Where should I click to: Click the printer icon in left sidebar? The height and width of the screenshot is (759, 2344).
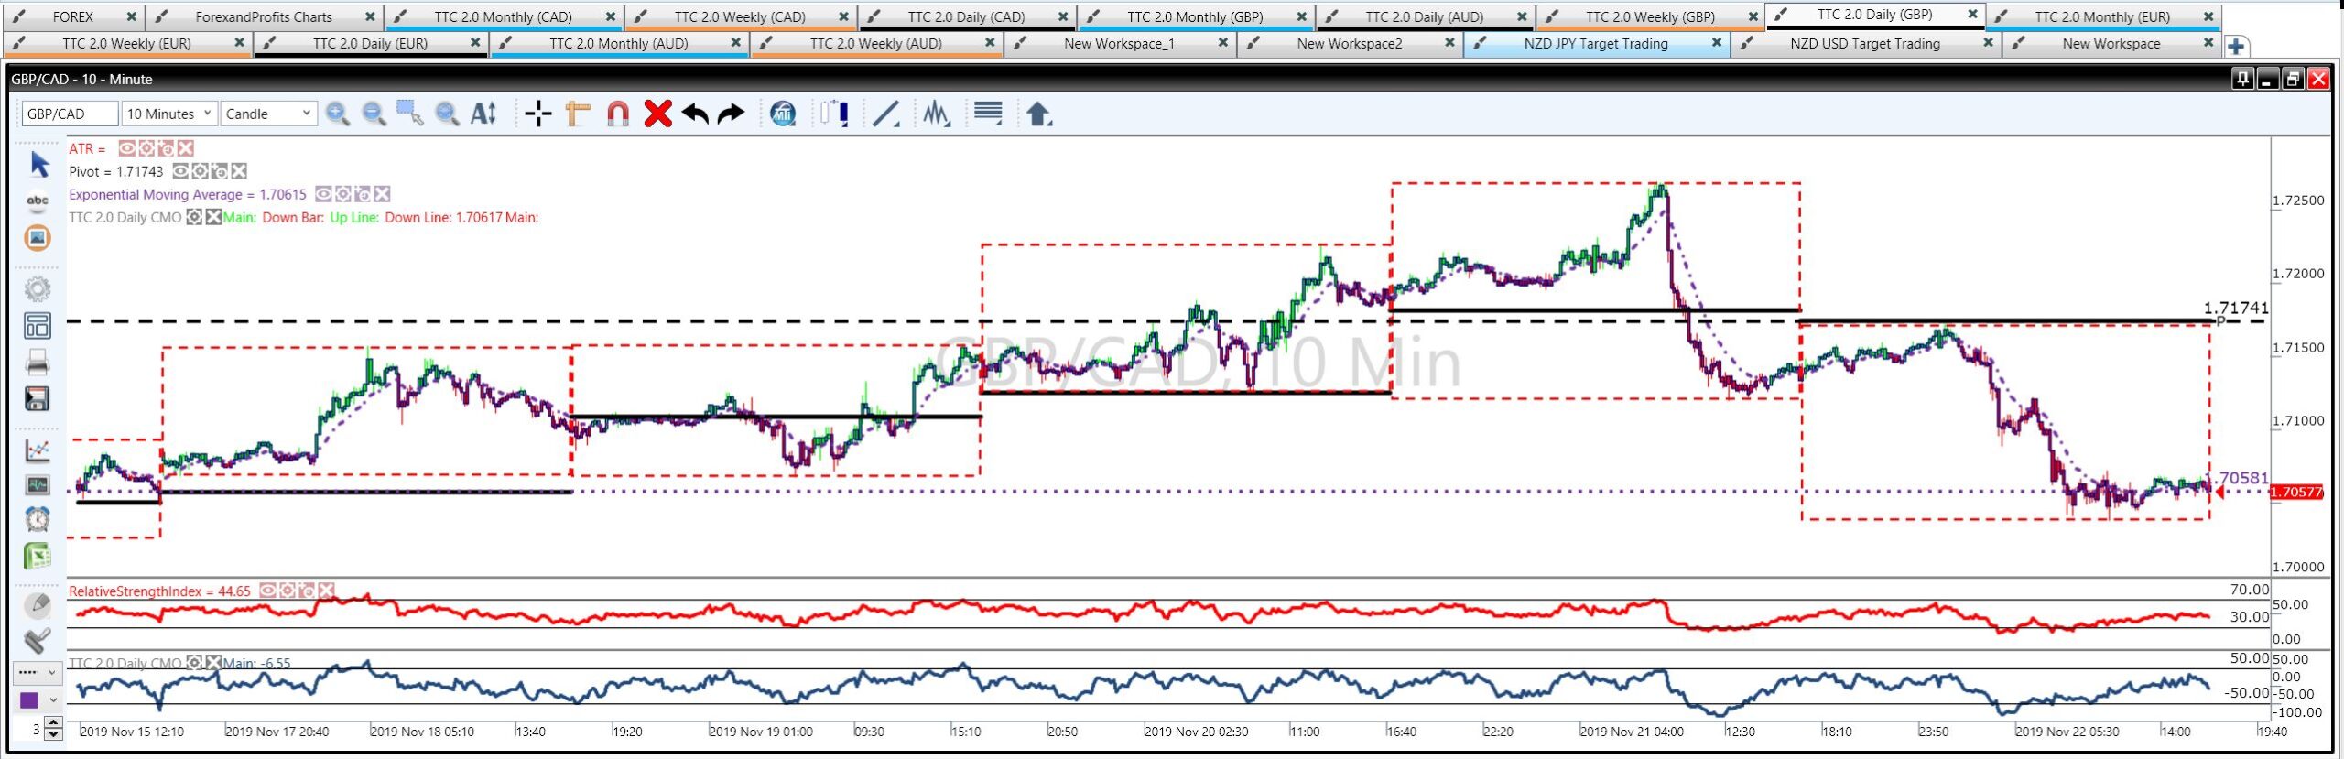click(37, 363)
